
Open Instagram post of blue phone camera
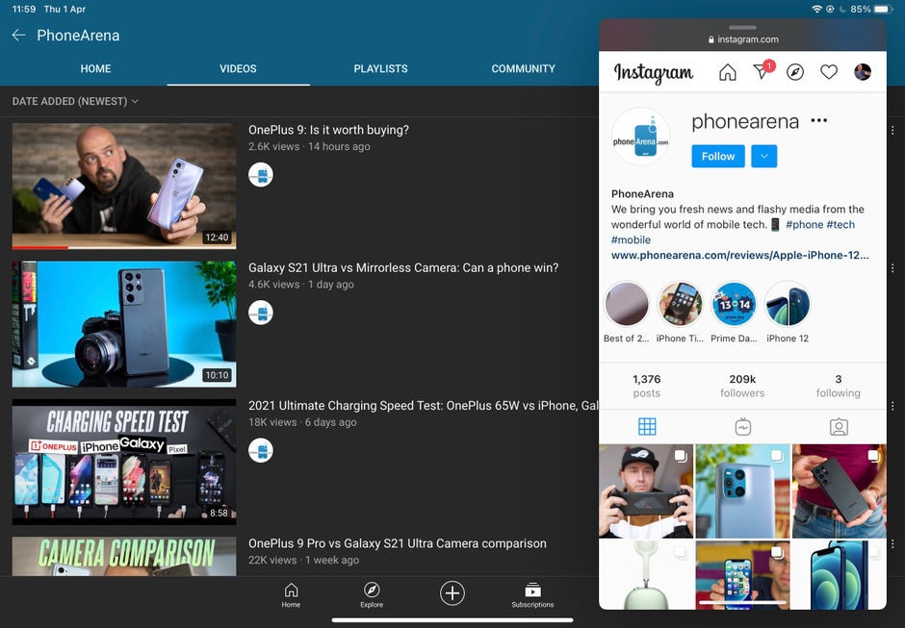(742, 491)
